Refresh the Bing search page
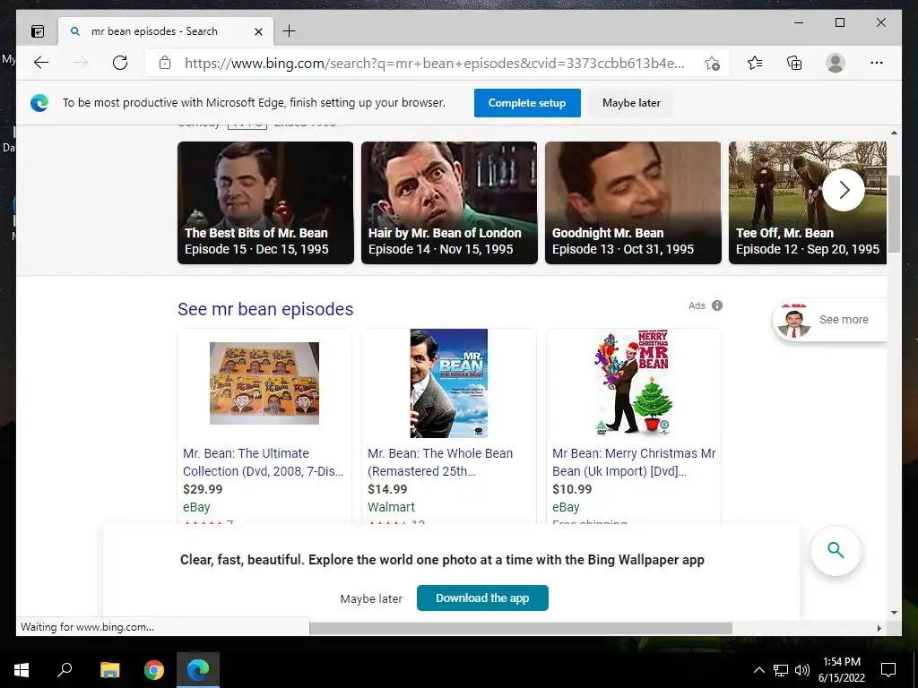918x688 pixels. (120, 63)
